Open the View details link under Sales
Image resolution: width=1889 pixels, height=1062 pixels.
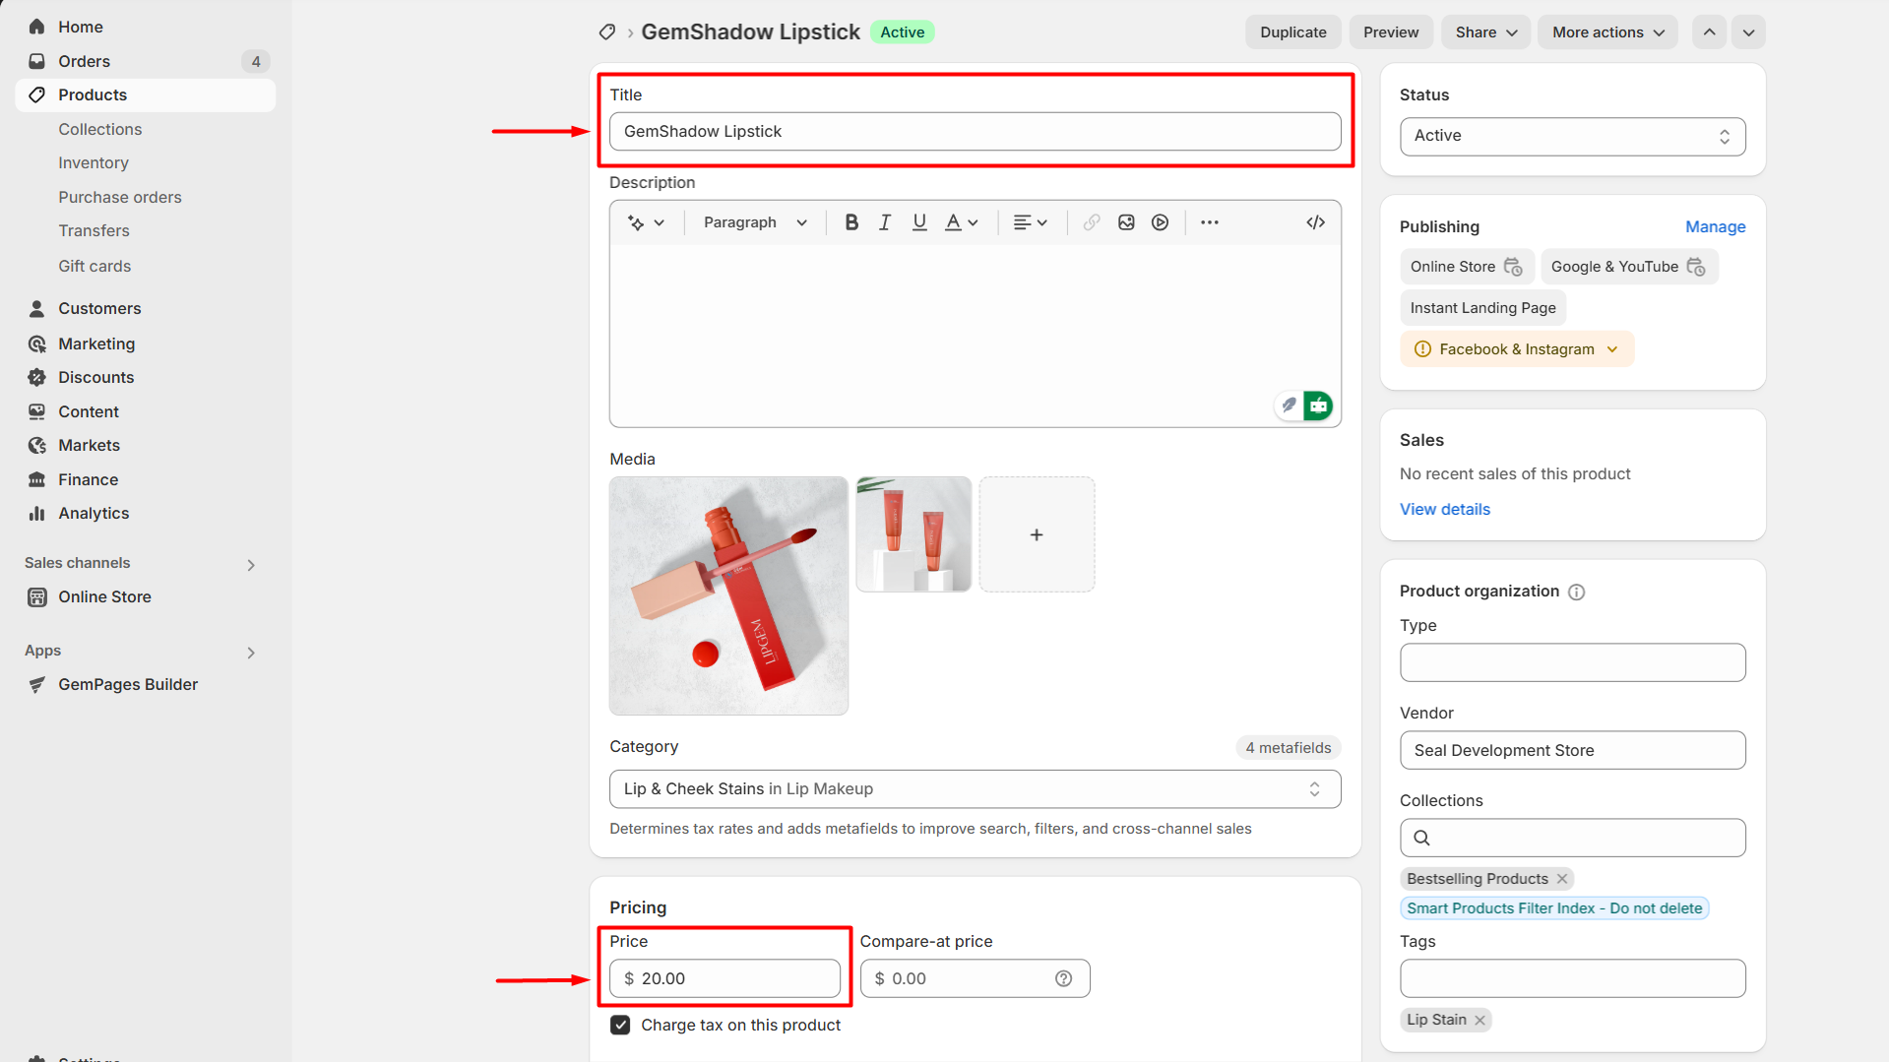coord(1444,509)
